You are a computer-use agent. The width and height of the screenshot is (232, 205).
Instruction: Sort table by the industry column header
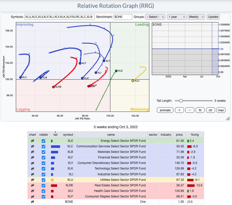click(x=166, y=134)
